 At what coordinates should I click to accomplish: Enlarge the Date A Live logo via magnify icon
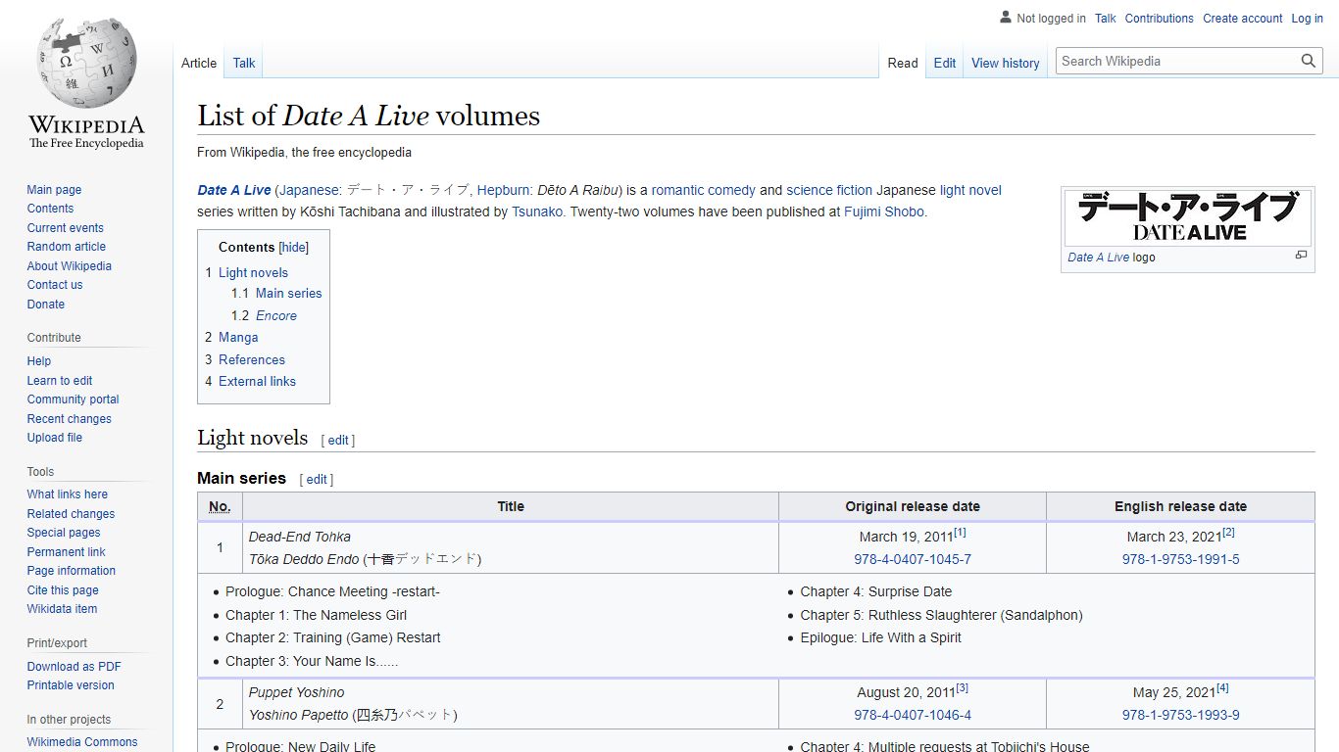1301,255
